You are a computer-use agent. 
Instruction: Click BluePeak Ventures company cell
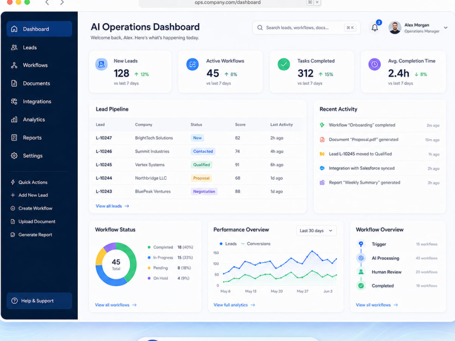[x=152, y=191]
